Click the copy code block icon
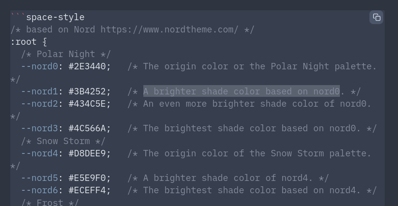The image size is (398, 206). 376,17
